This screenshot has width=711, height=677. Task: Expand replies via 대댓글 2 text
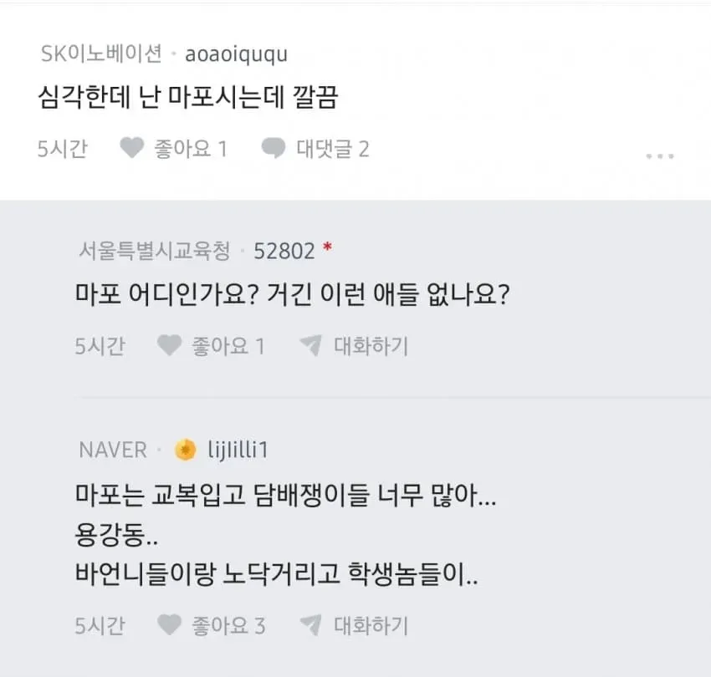[x=333, y=149]
